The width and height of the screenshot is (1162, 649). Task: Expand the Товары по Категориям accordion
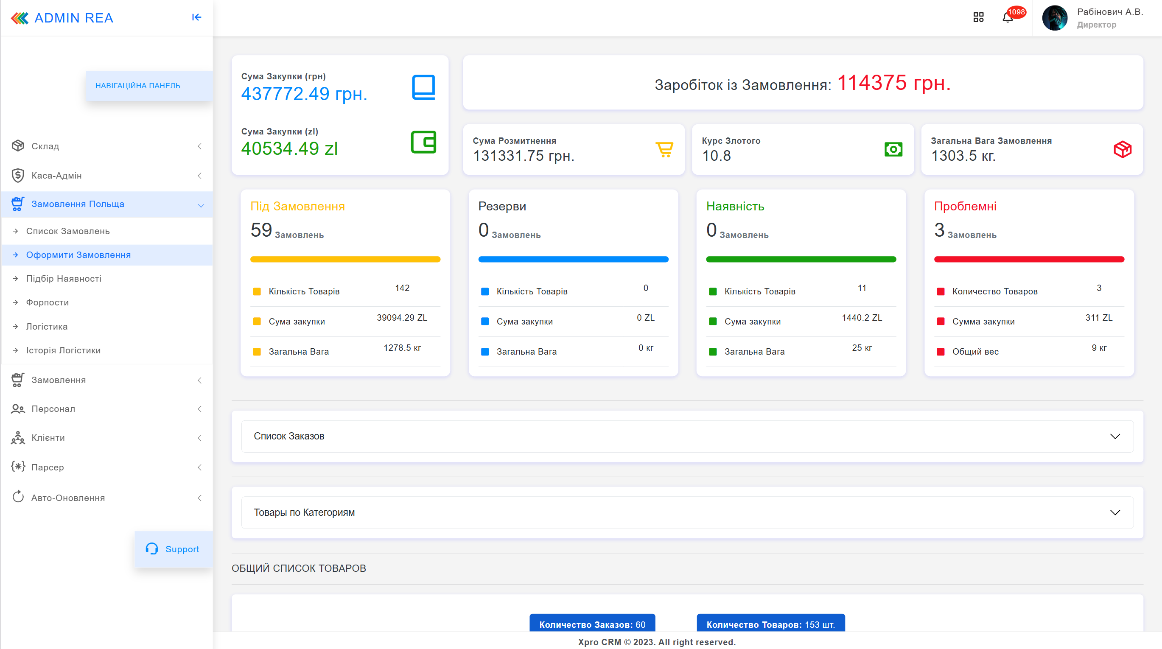point(687,512)
